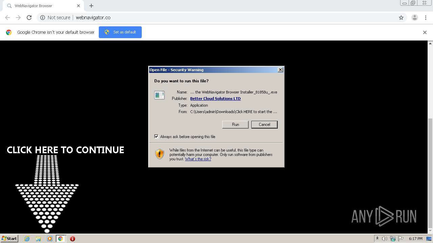Open the Chrome three-dot menu
The image size is (433, 243).
pyautogui.click(x=426, y=18)
